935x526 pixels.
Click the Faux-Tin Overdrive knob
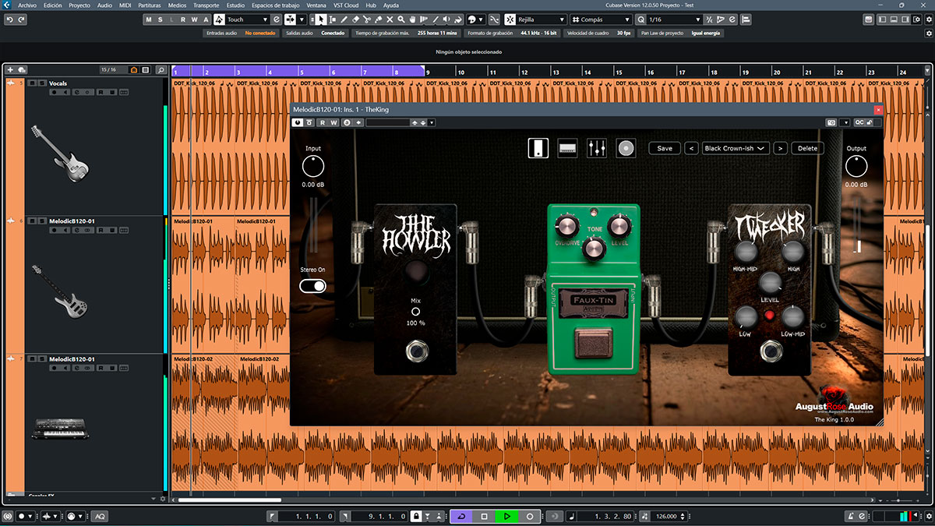tap(566, 225)
